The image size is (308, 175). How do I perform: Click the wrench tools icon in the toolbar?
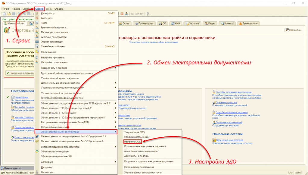[148, 14]
